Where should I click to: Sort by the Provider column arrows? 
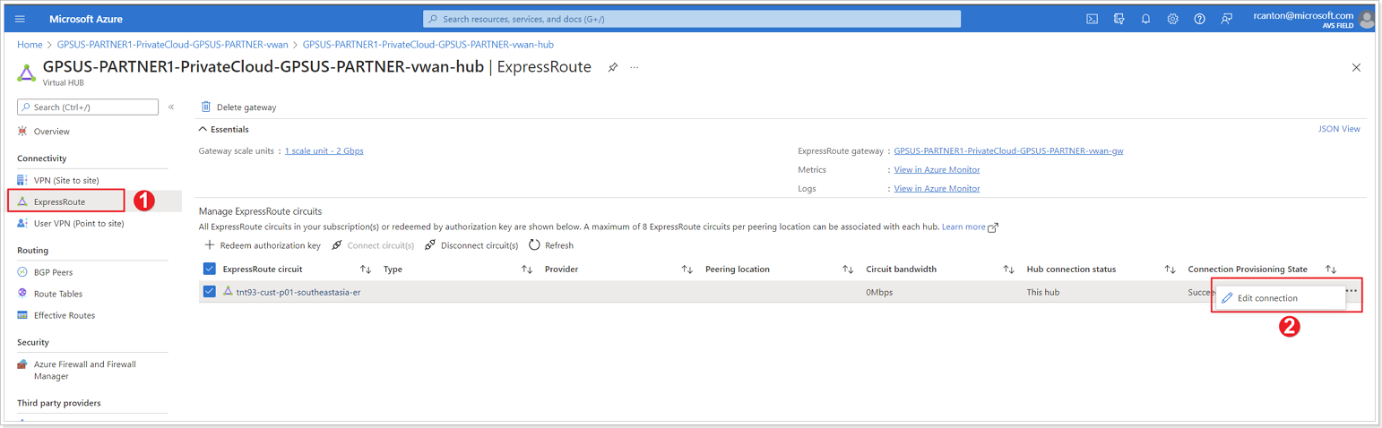(687, 269)
